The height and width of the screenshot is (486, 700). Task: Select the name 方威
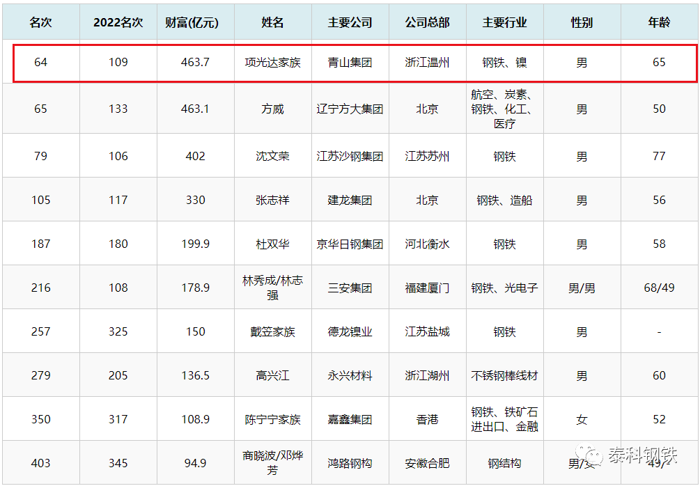[273, 109]
